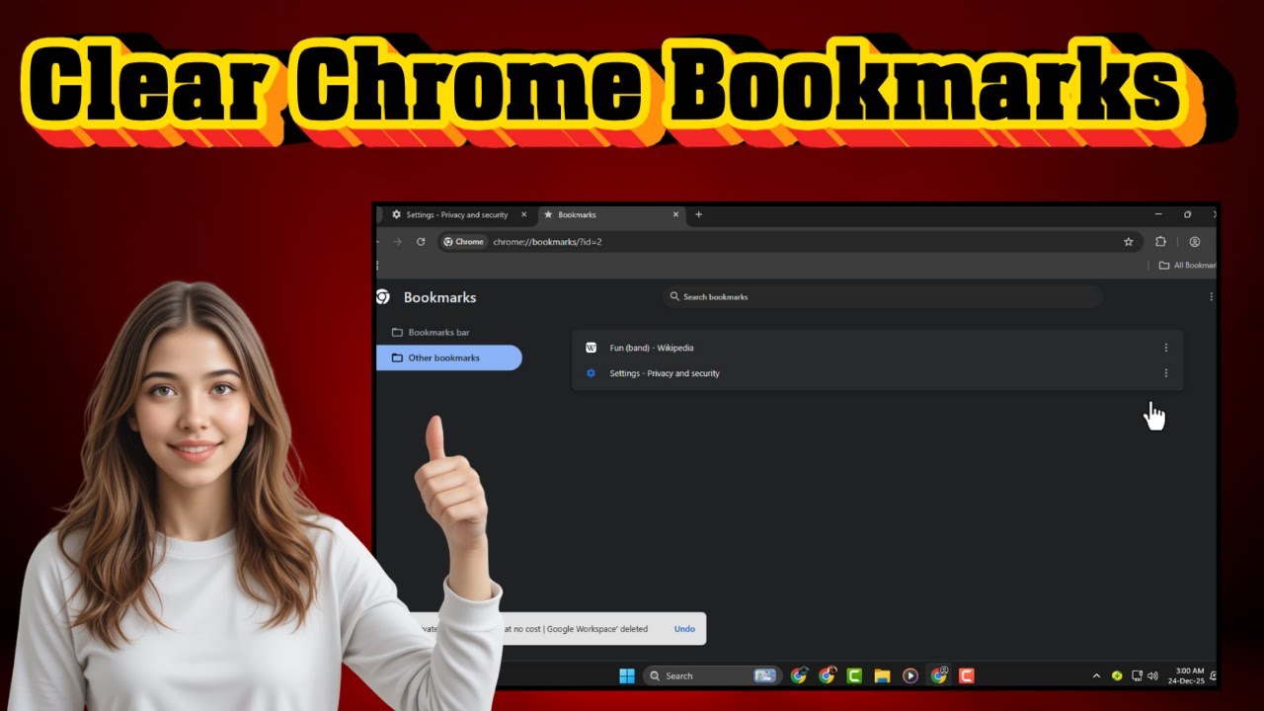Image resolution: width=1264 pixels, height=711 pixels.
Task: Open the All Bookmarks folder
Action: click(x=1187, y=265)
